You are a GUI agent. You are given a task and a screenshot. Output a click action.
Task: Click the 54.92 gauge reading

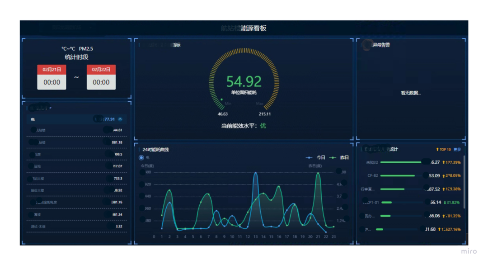[244, 81]
